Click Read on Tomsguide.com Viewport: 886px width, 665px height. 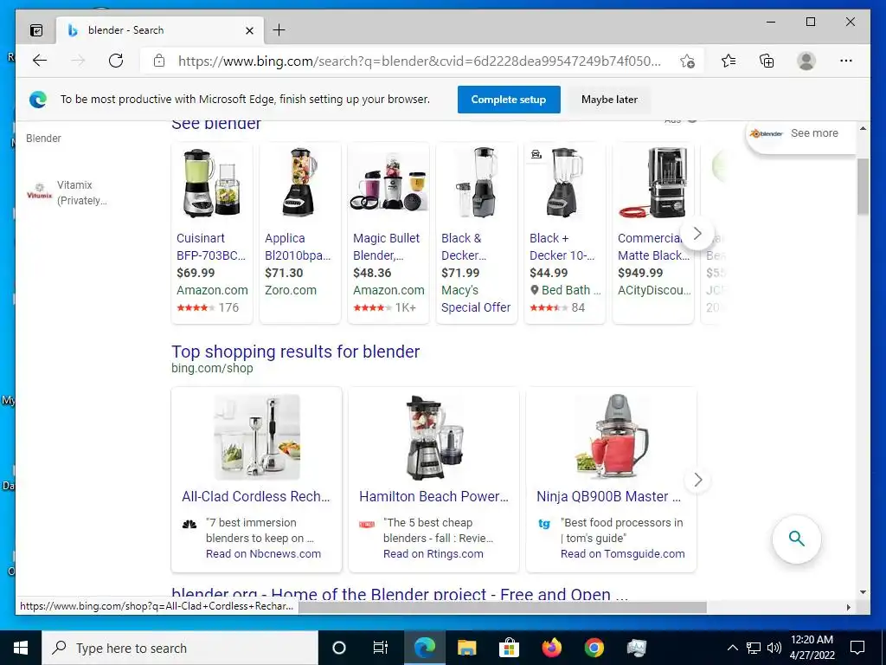click(622, 554)
